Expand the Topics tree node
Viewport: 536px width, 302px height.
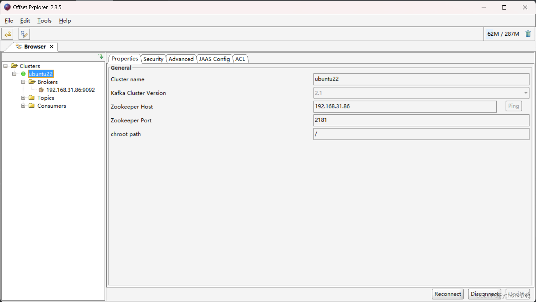pyautogui.click(x=23, y=98)
